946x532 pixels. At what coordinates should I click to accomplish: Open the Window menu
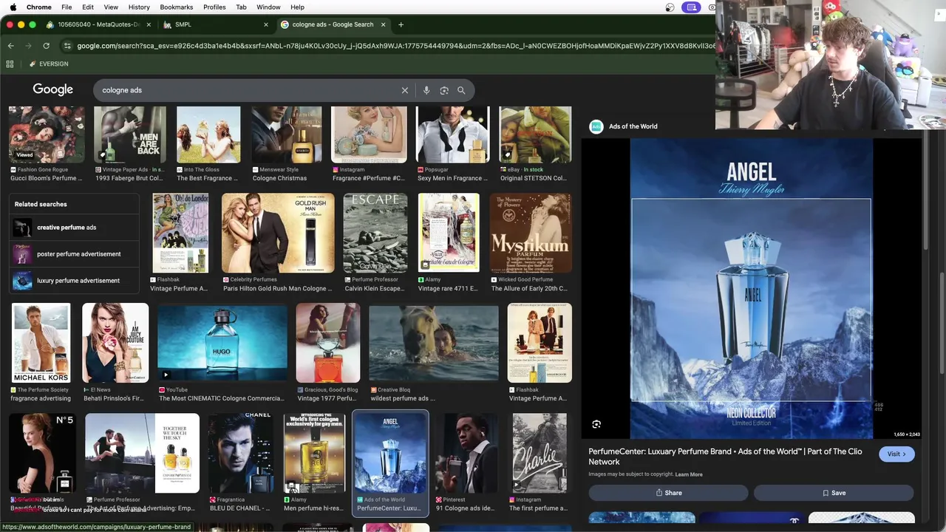tap(268, 7)
